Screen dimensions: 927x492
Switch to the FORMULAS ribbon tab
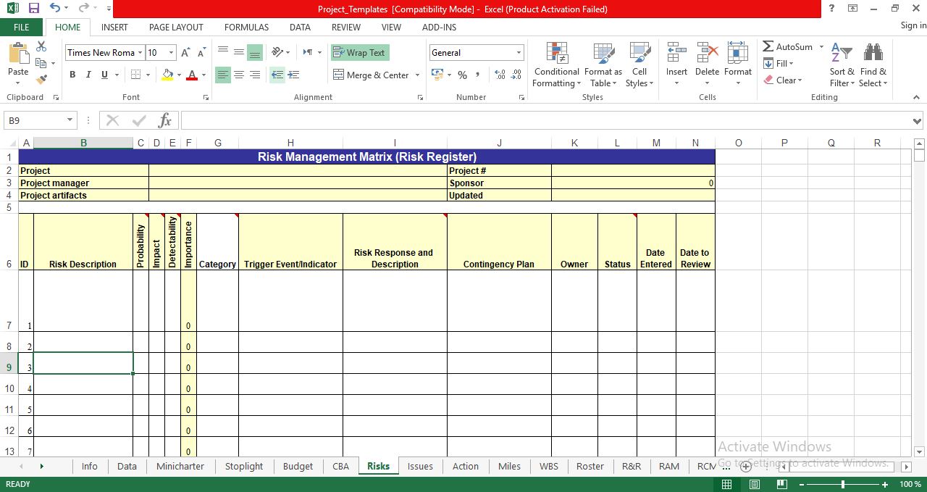point(246,27)
